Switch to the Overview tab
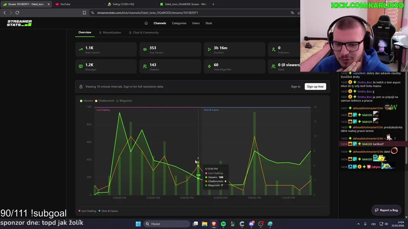Image resolution: width=408 pixels, height=229 pixels. (x=85, y=32)
